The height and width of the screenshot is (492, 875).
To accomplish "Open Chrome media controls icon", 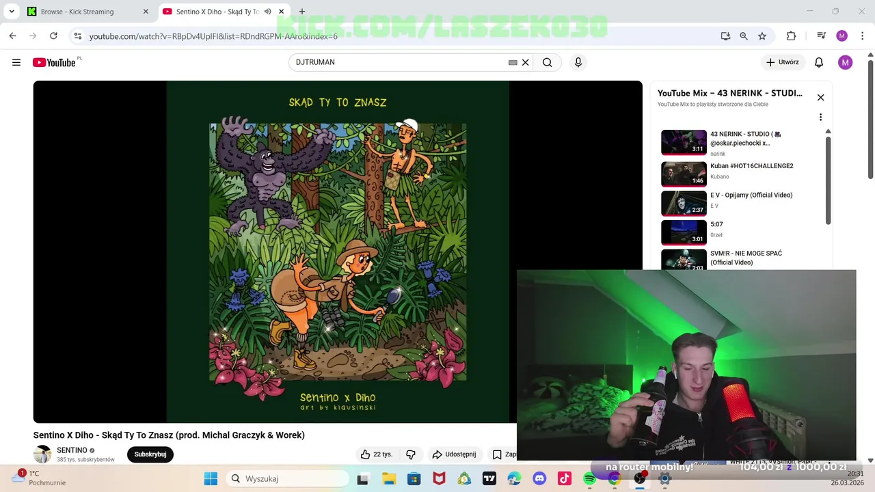I will (x=821, y=36).
